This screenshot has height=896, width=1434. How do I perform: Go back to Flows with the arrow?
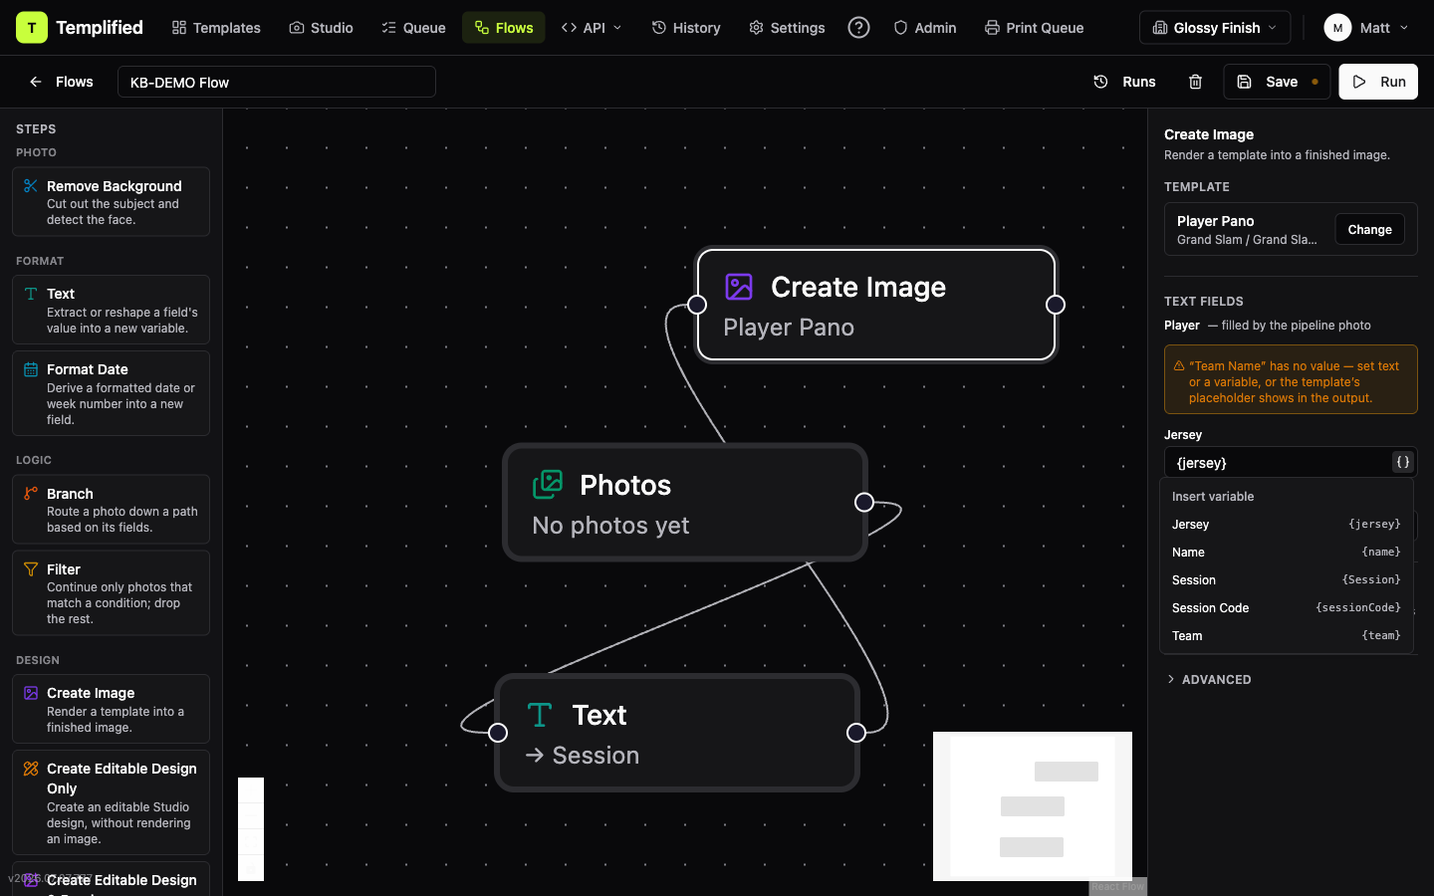pyautogui.click(x=36, y=82)
